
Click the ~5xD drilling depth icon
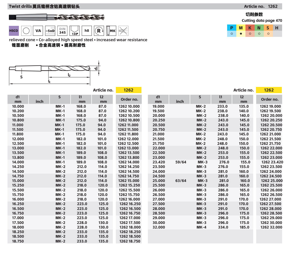[x=50, y=31]
